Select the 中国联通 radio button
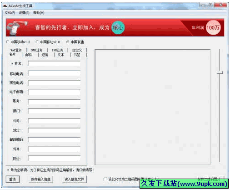 click(68, 42)
